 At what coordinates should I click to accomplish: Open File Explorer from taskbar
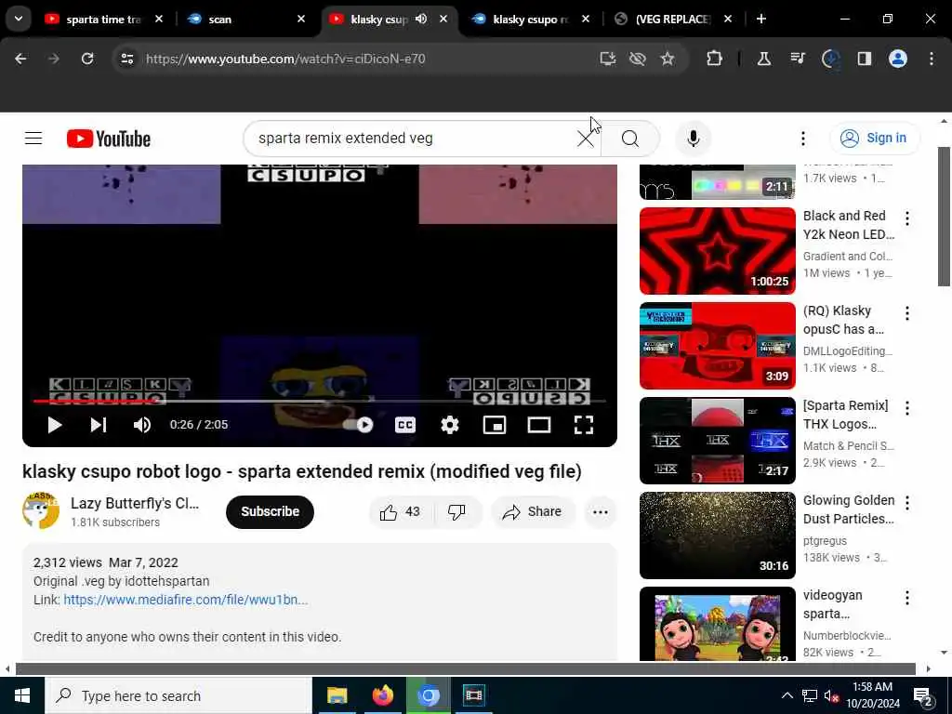(x=337, y=695)
